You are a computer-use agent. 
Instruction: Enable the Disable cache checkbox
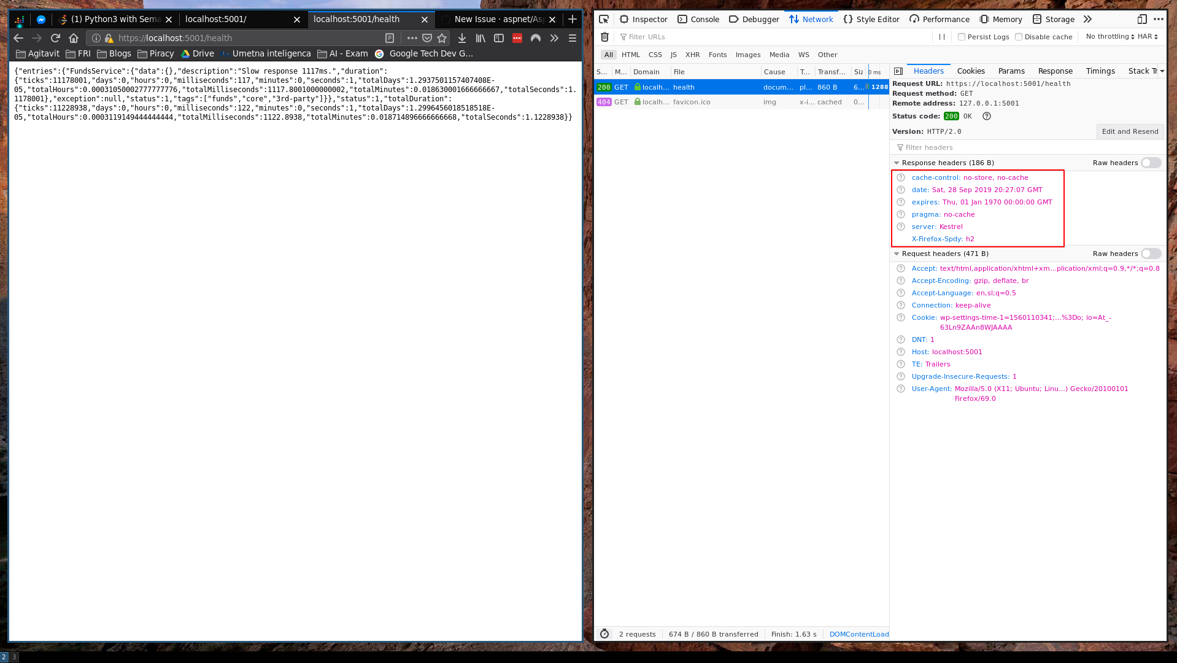pos(1019,37)
